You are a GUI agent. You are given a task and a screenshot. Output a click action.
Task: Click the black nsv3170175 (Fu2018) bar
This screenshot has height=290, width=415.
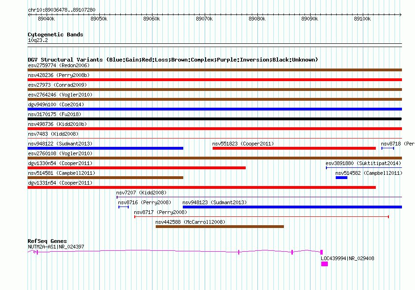pos(214,119)
